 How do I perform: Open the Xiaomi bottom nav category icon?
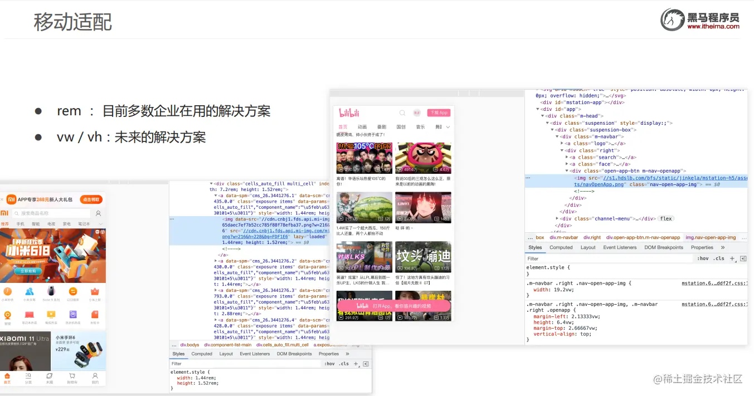[x=28, y=376]
